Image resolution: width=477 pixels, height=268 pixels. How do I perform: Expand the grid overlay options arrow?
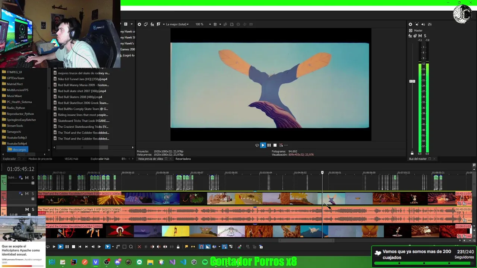tap(220, 24)
